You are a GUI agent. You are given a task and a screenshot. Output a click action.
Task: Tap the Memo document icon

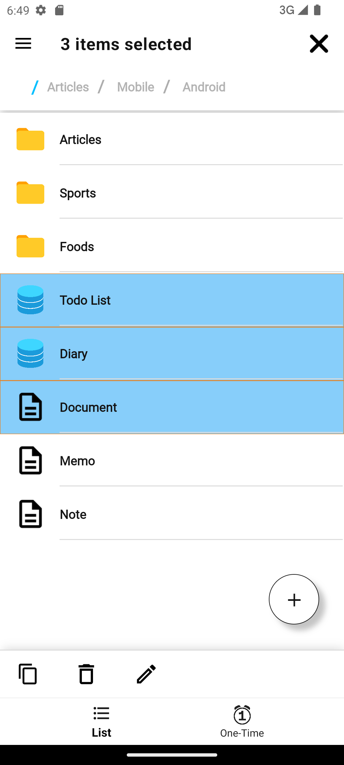(x=30, y=460)
